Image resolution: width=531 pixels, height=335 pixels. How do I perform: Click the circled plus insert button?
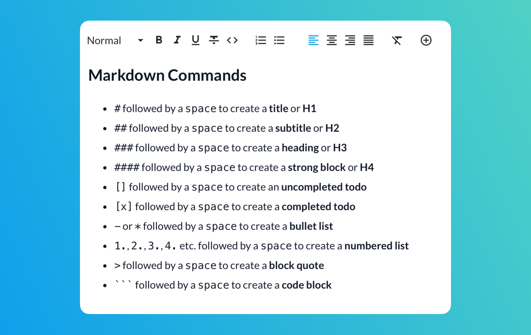(426, 40)
